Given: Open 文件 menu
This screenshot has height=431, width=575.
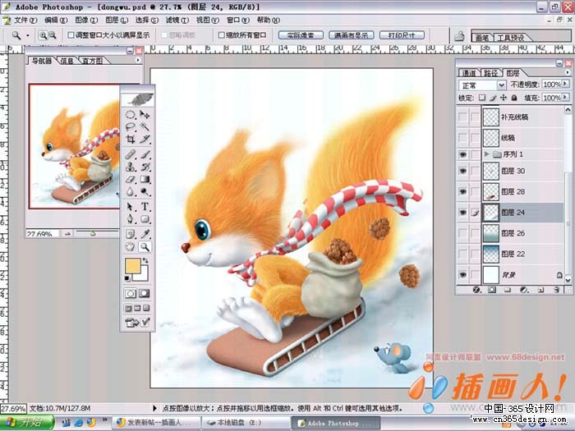Looking at the screenshot, I should [x=25, y=21].
